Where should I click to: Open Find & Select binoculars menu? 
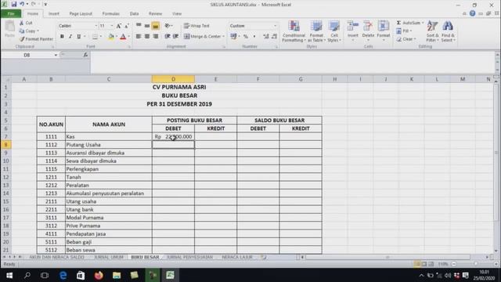pos(448,31)
